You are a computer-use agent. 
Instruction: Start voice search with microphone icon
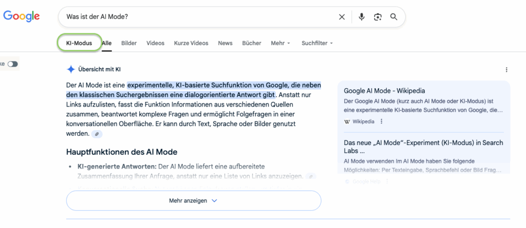click(362, 17)
